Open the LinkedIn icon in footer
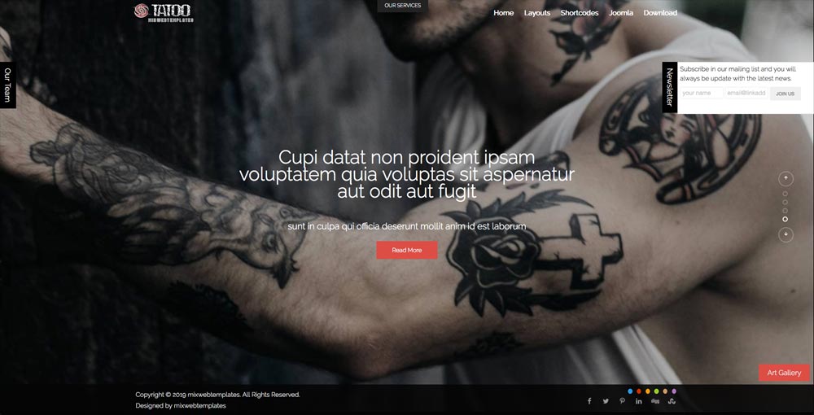814x415 pixels. [x=638, y=401]
